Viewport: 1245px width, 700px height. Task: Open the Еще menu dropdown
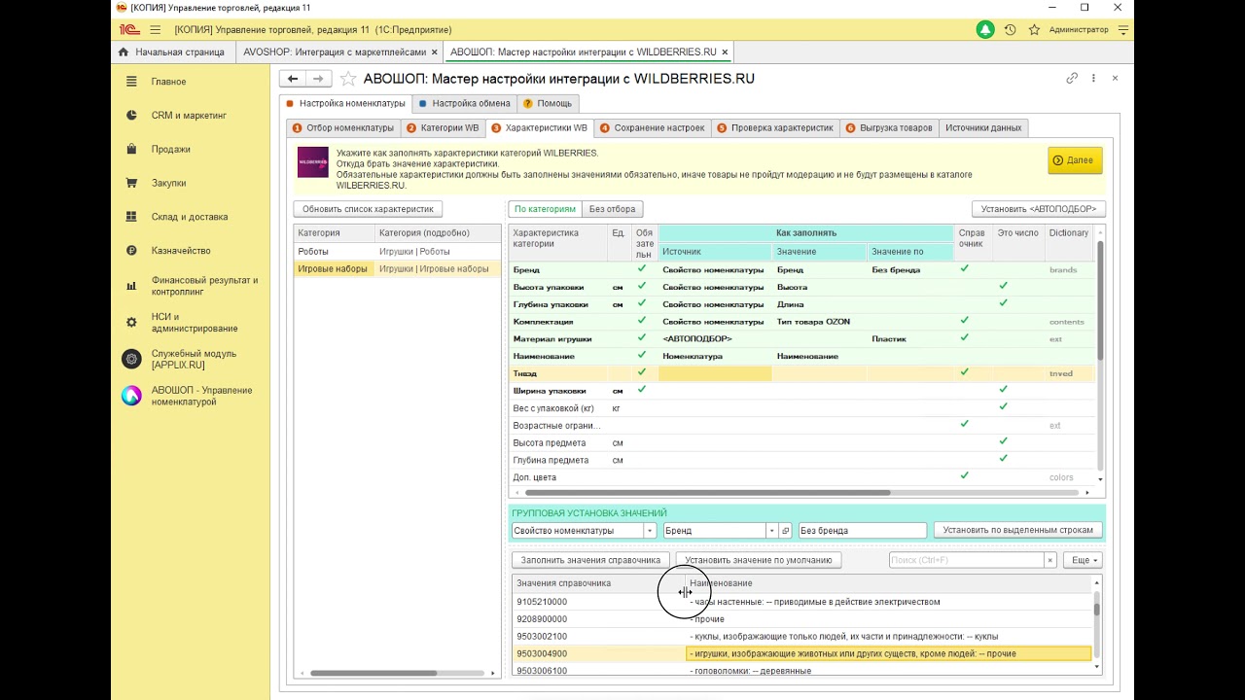[1083, 560]
